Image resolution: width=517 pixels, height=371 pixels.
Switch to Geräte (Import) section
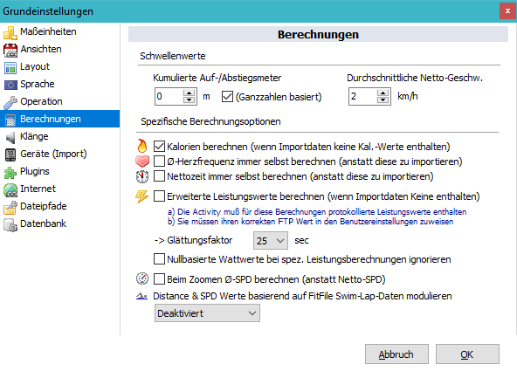click(x=53, y=154)
